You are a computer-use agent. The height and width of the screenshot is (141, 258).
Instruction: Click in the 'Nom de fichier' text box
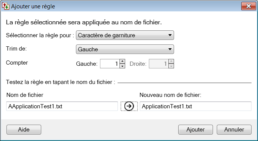tap(62, 106)
